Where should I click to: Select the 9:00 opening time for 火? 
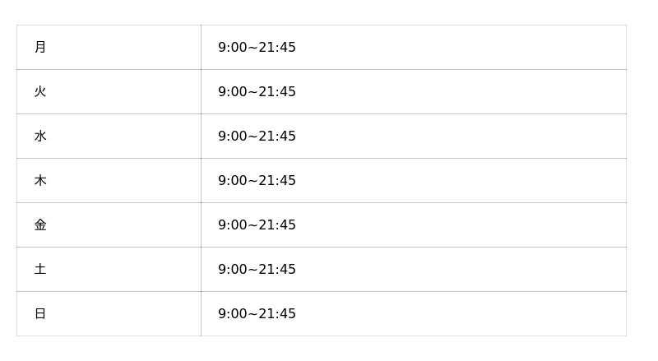tap(232, 92)
